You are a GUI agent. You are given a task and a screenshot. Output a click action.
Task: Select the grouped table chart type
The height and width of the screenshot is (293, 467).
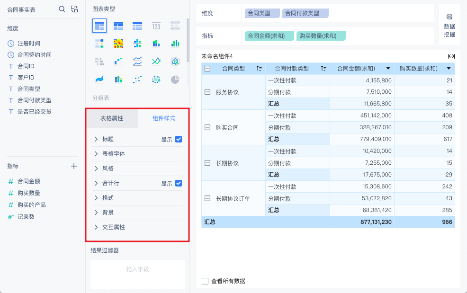(99, 26)
